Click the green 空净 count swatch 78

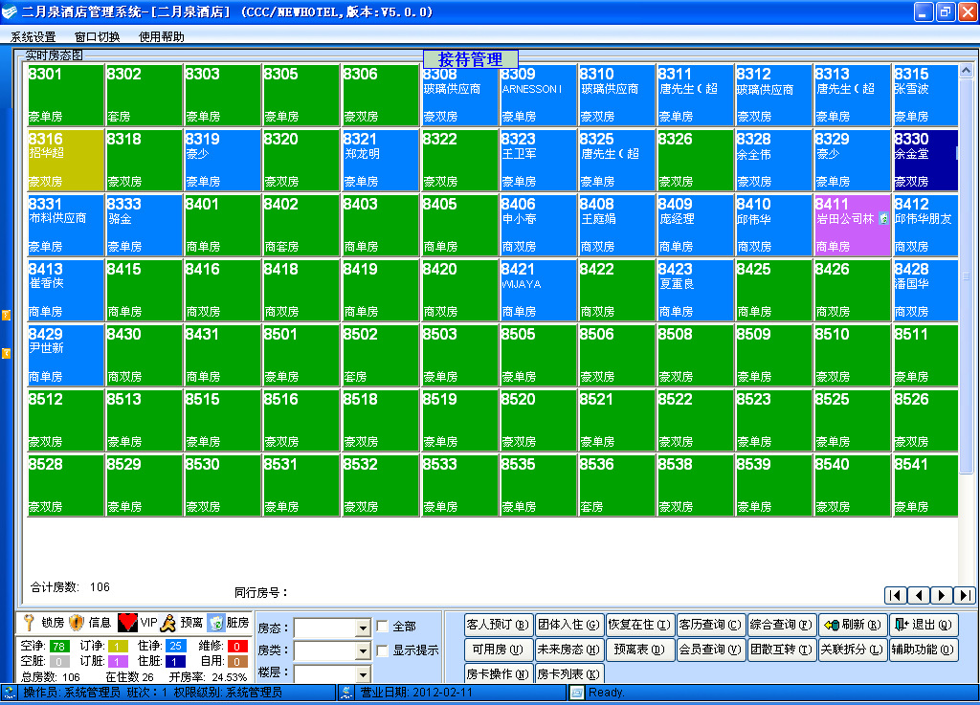pos(59,647)
